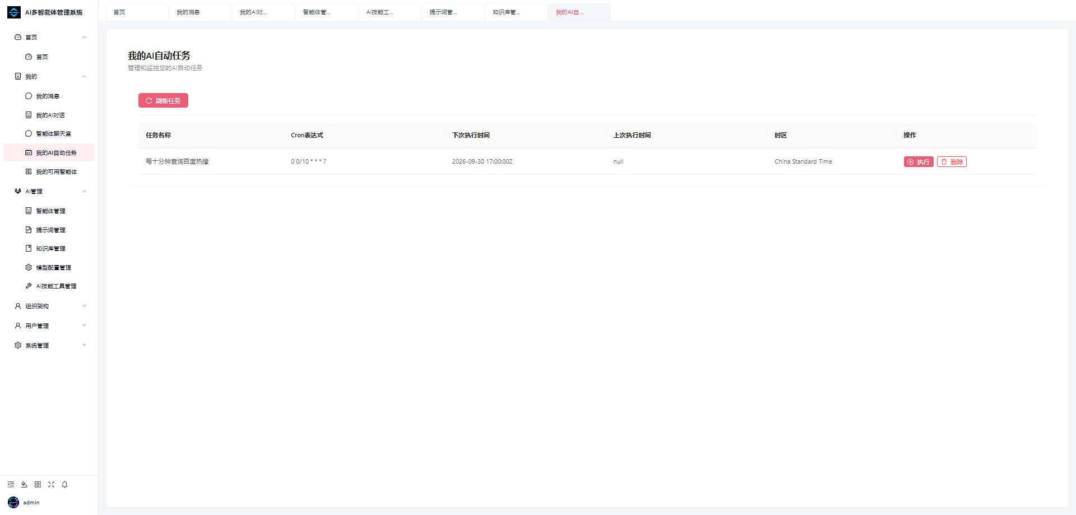Expand the 用户管理 sidebar group
Image resolution: width=1076 pixels, height=515 pixels.
click(49, 326)
